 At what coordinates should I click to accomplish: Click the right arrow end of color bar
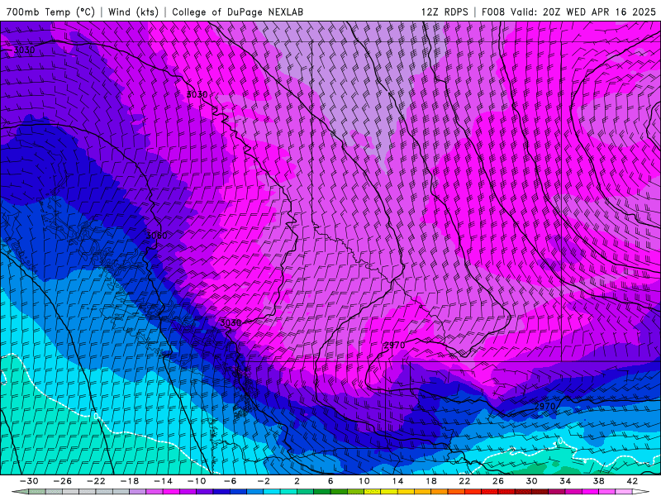(x=641, y=492)
